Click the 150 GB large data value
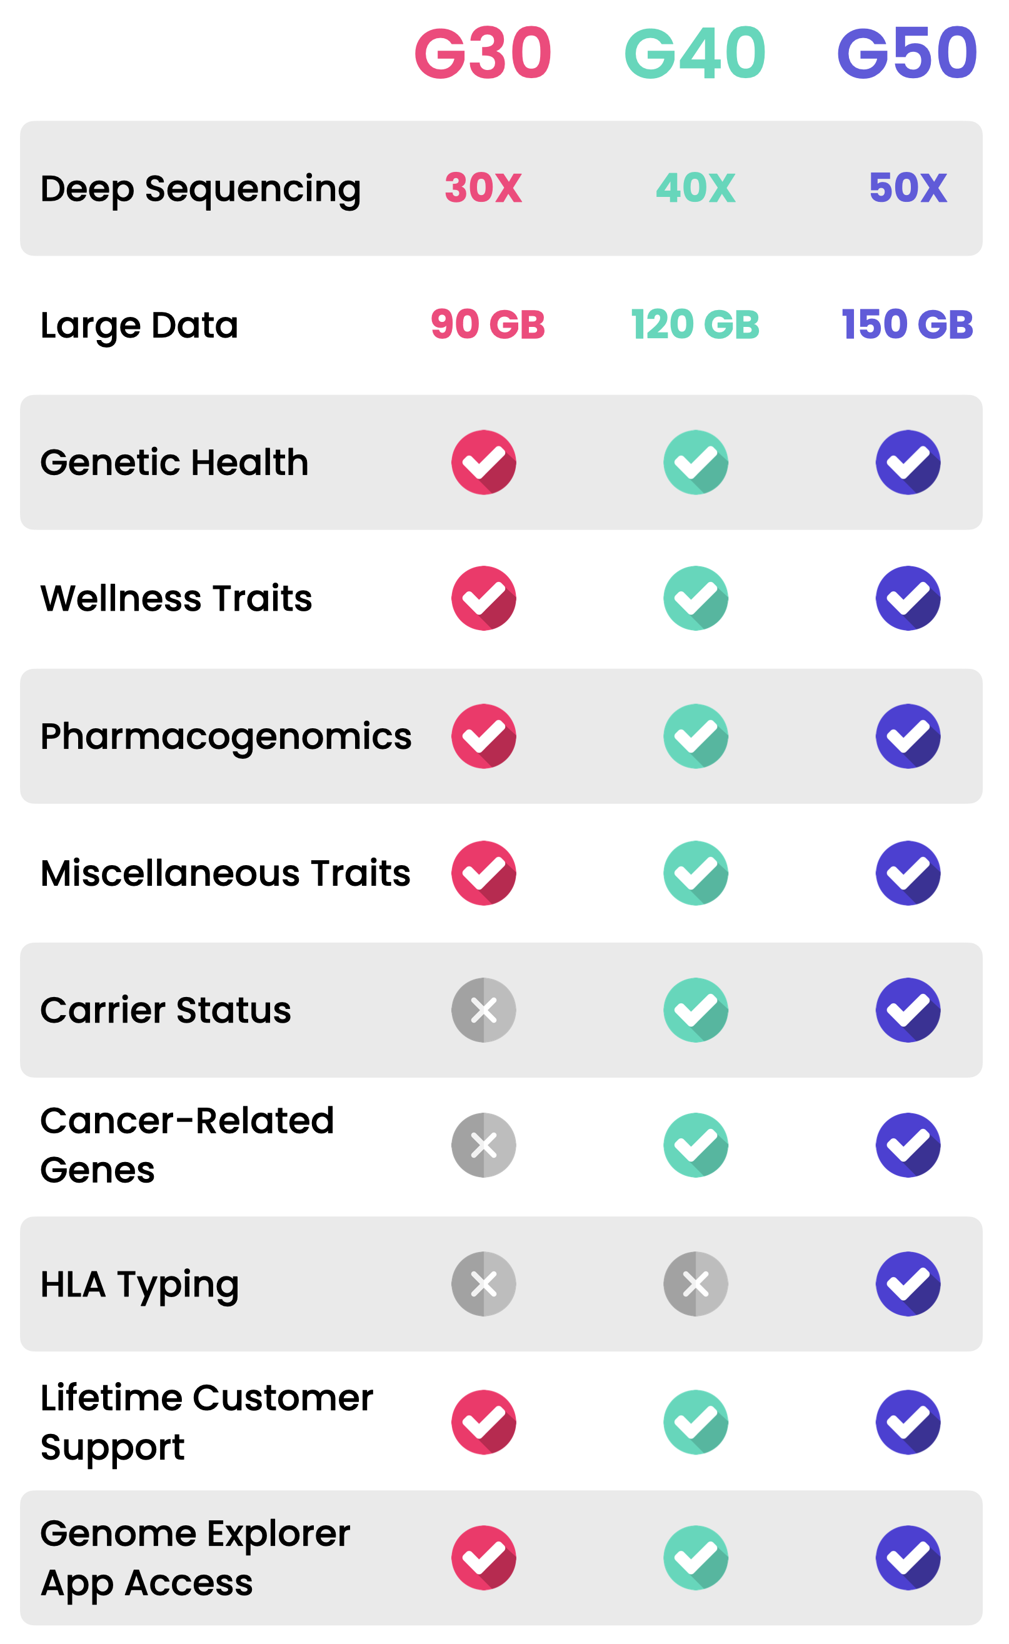Image resolution: width=1009 pixels, height=1644 pixels. (908, 324)
